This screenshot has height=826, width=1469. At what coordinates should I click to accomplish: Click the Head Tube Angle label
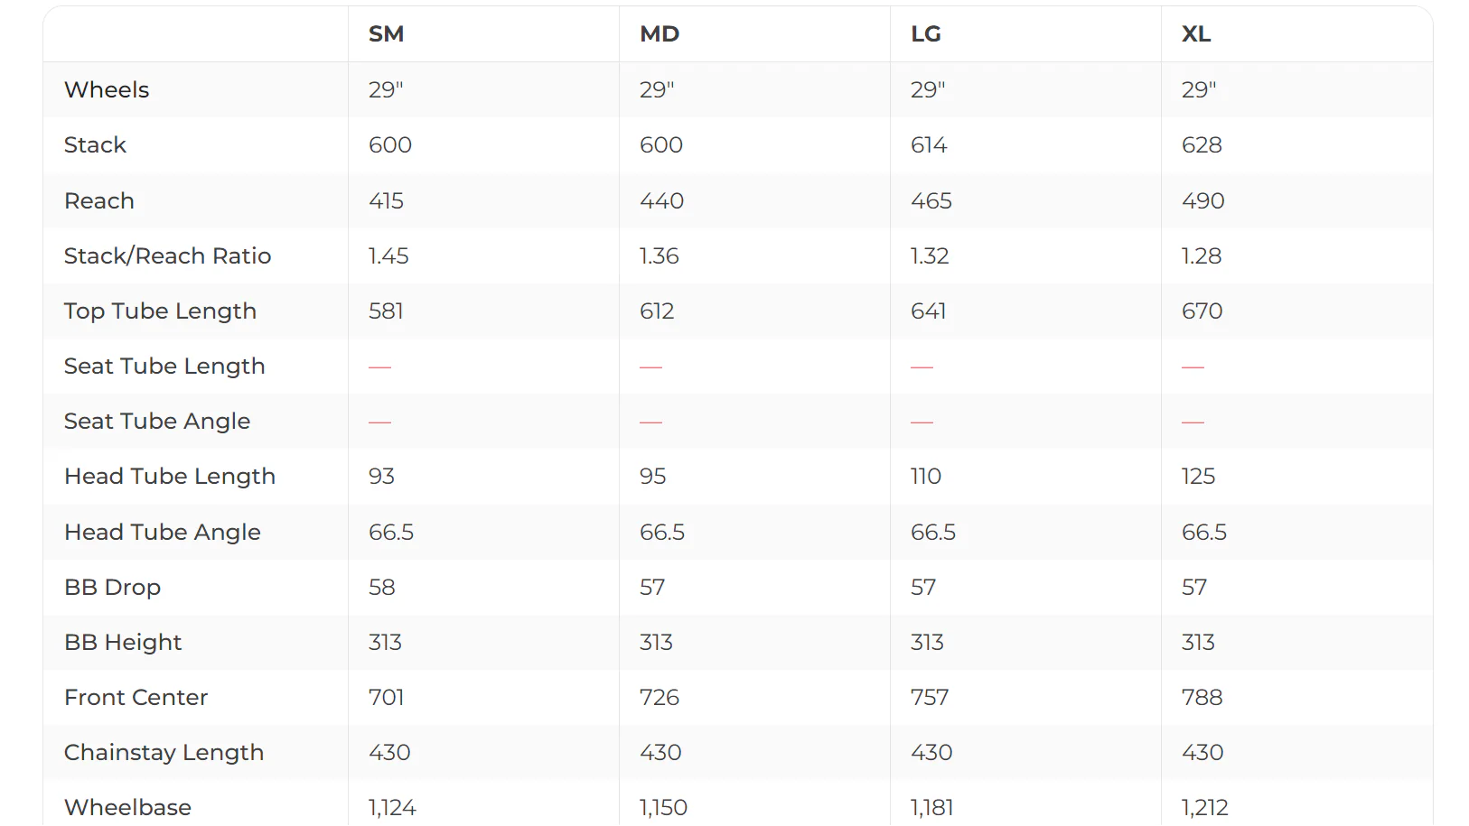pyautogui.click(x=163, y=533)
